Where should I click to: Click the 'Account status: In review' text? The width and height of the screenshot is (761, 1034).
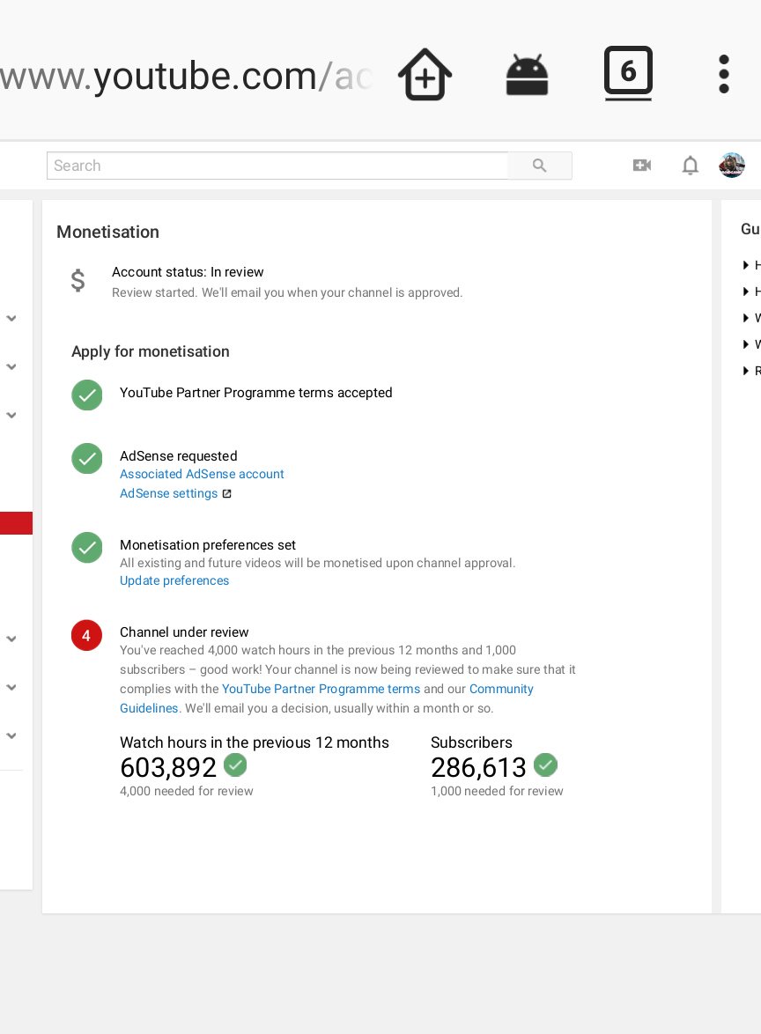tap(188, 272)
